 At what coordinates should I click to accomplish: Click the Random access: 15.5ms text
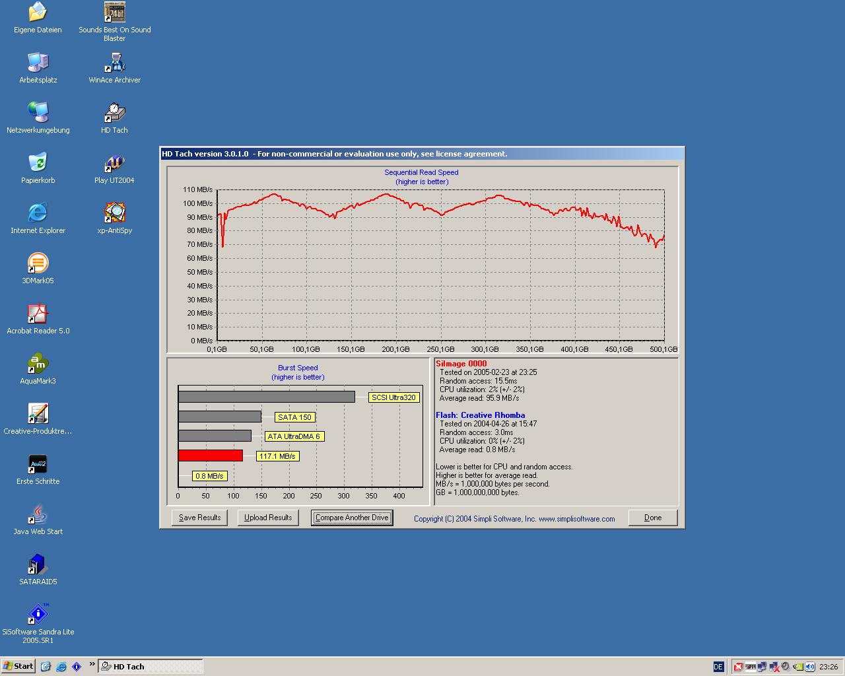[x=479, y=381]
